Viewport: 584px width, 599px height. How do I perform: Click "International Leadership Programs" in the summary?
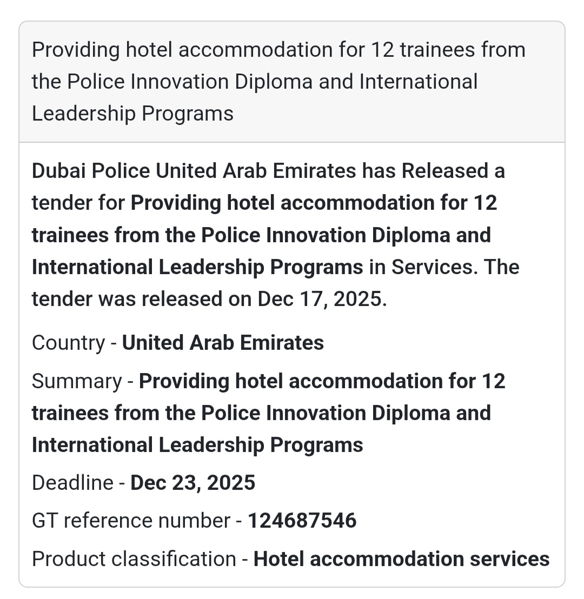point(197,445)
